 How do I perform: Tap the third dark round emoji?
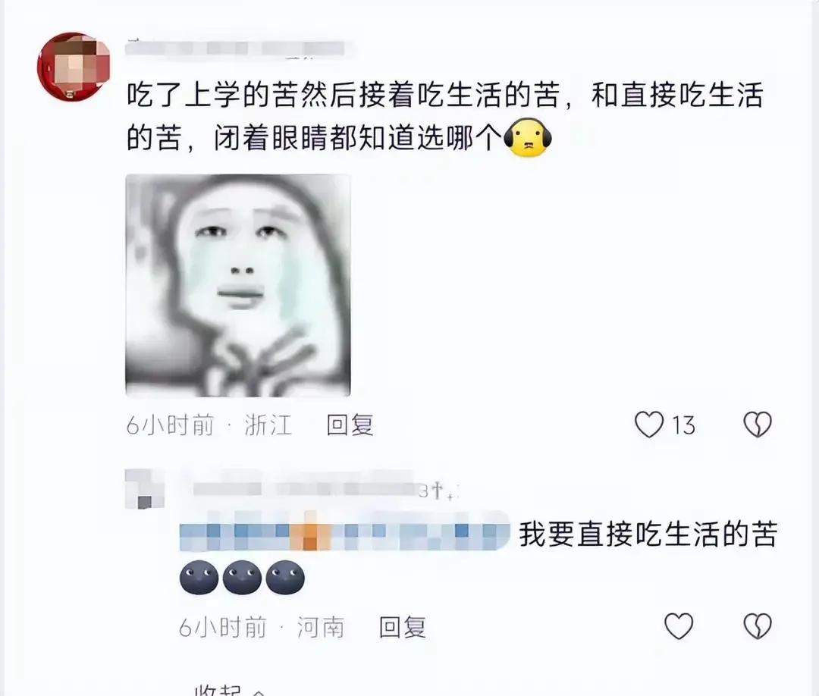(285, 578)
